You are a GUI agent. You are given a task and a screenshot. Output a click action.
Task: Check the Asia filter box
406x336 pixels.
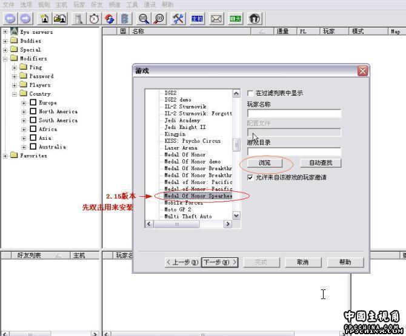(33, 137)
